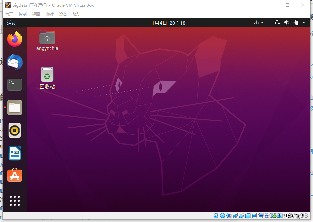Select the 回收站 trash desktop icon
This screenshot has height=222, width=313.
pyautogui.click(x=47, y=74)
